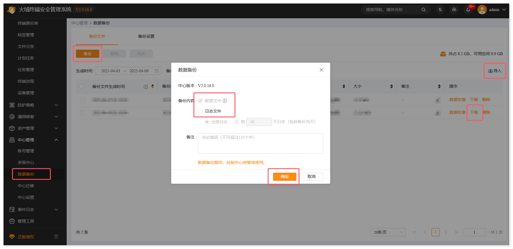Image resolution: width=513 pixels, height=249 pixels.
Task: Switch to the 备份设置 tab
Action: pos(146,36)
